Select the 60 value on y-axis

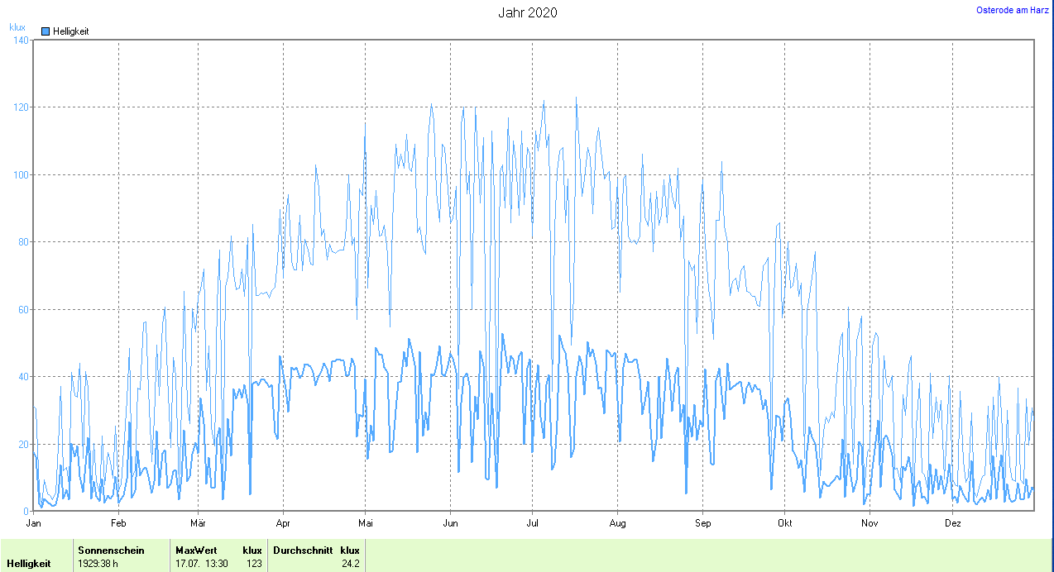(23, 309)
